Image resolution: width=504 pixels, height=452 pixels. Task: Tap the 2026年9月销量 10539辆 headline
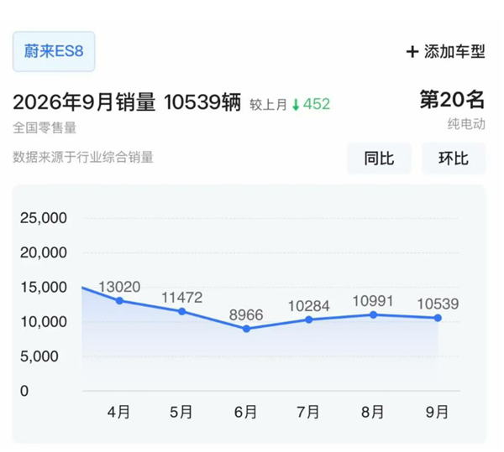point(127,102)
